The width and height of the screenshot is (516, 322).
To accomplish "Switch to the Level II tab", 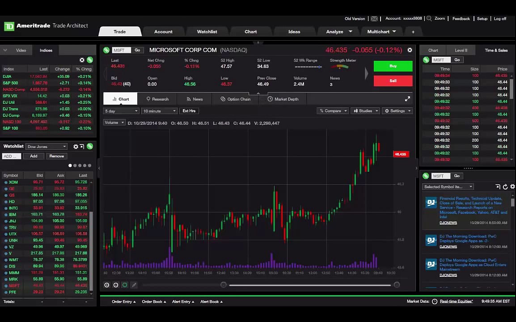I will [461, 51].
